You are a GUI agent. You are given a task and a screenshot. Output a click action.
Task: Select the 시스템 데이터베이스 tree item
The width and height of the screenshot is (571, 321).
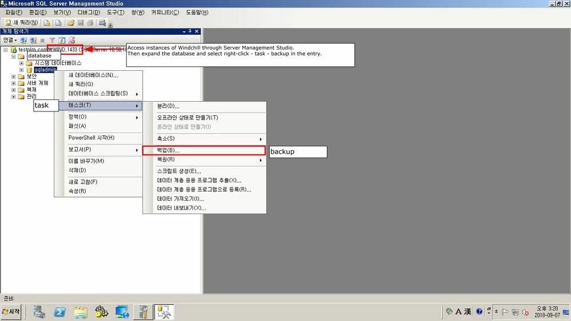click(58, 63)
